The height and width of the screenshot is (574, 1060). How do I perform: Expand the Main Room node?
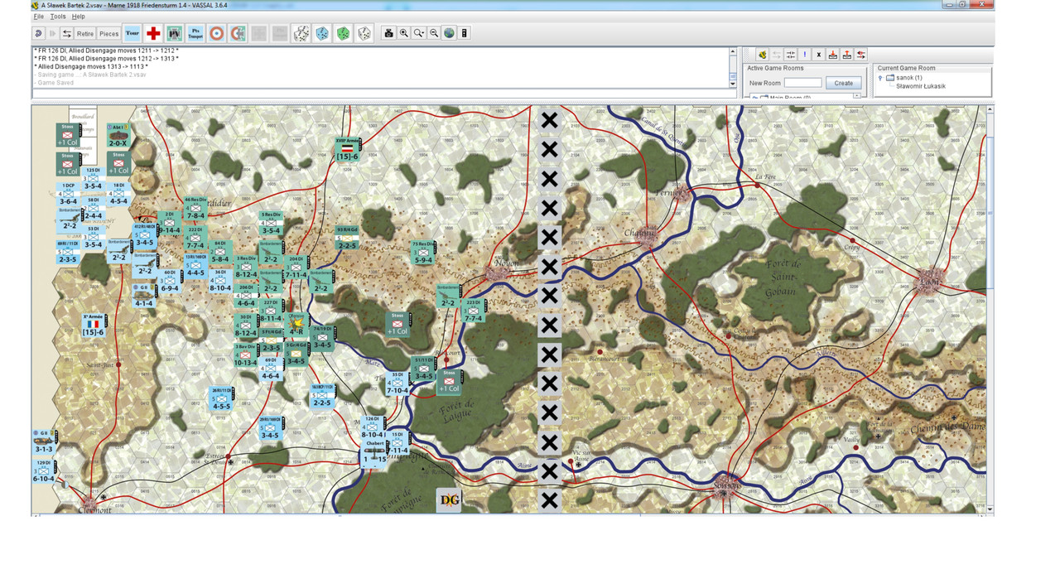(x=754, y=98)
